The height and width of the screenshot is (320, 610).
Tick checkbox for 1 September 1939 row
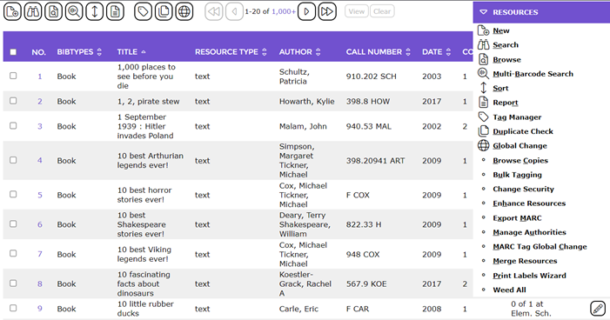[x=13, y=125]
